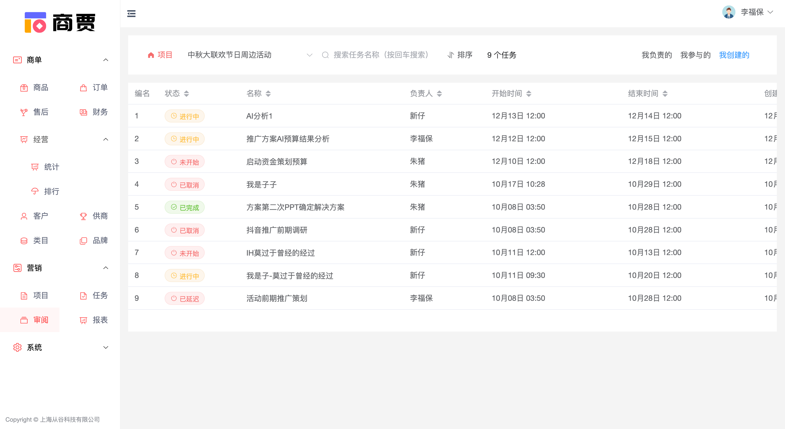Toggle the 排序 sort option
This screenshot has height=429, width=785.
[x=460, y=55]
